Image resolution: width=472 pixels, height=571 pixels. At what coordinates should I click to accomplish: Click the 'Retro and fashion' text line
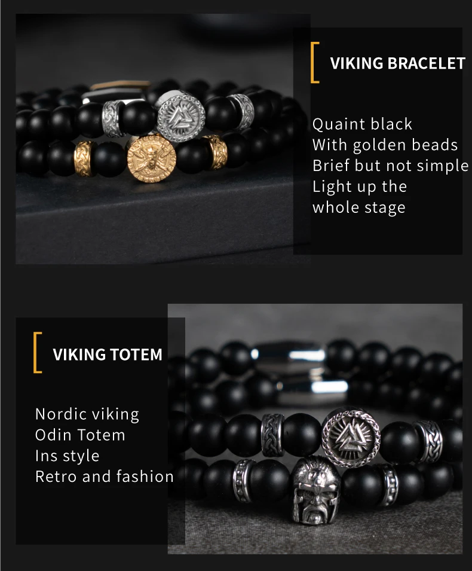pyautogui.click(x=105, y=477)
